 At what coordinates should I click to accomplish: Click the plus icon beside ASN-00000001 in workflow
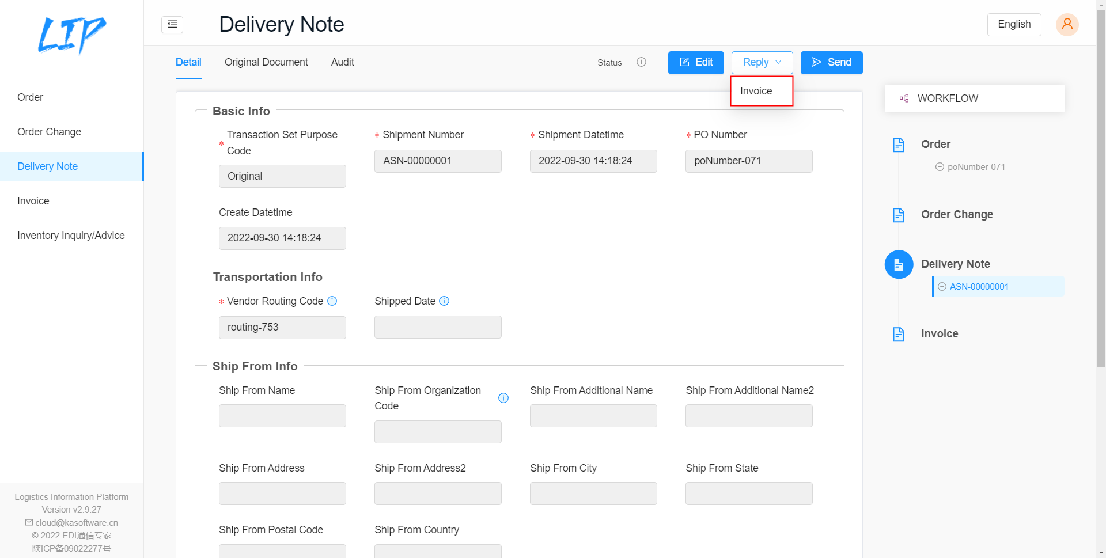pyautogui.click(x=942, y=287)
